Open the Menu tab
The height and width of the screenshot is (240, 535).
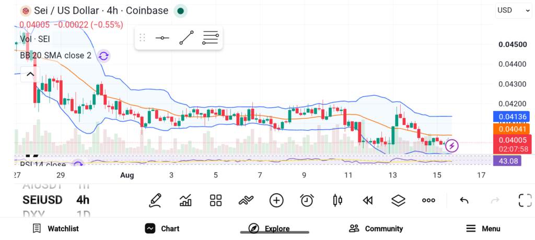pos(483,229)
